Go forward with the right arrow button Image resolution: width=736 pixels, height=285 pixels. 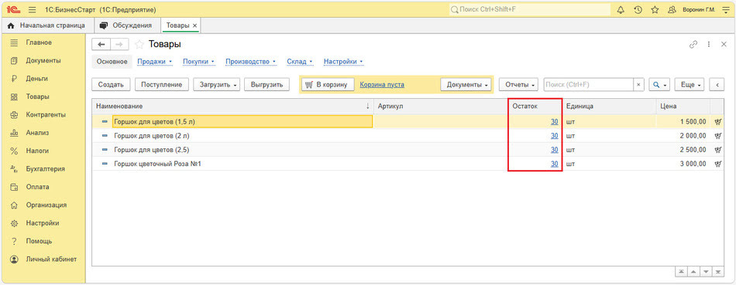pyautogui.click(x=119, y=45)
